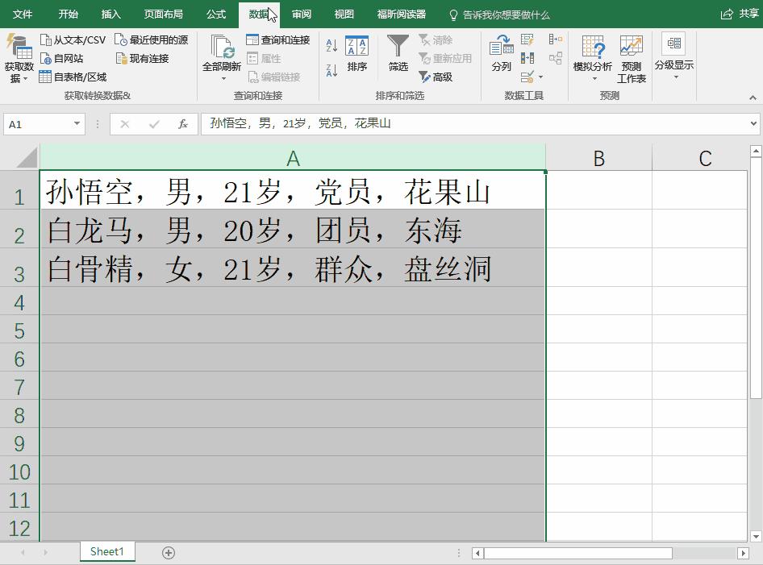Select column B header

click(598, 158)
